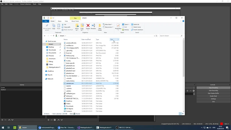
Task: Open the Share ribbon tab
Action: pos(60,21)
